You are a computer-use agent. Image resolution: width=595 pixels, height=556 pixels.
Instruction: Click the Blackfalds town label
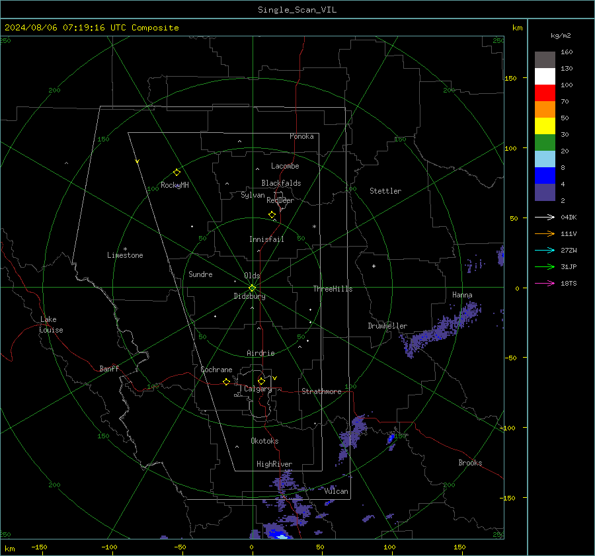pyautogui.click(x=281, y=183)
